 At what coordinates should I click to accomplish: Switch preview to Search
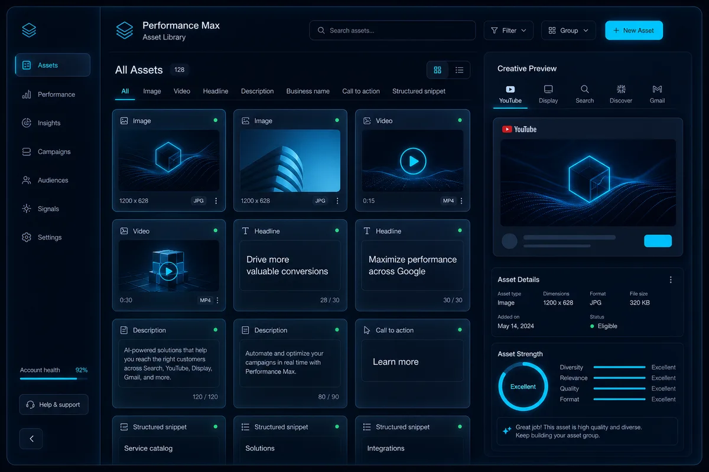coord(584,94)
